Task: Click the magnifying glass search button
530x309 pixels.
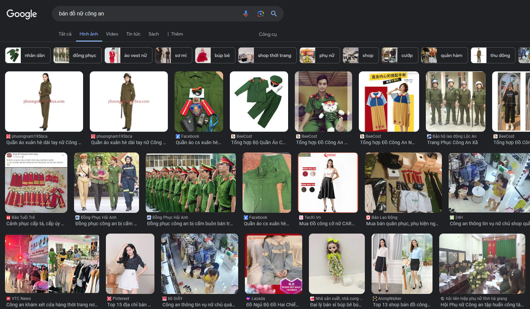Action: pos(274,14)
